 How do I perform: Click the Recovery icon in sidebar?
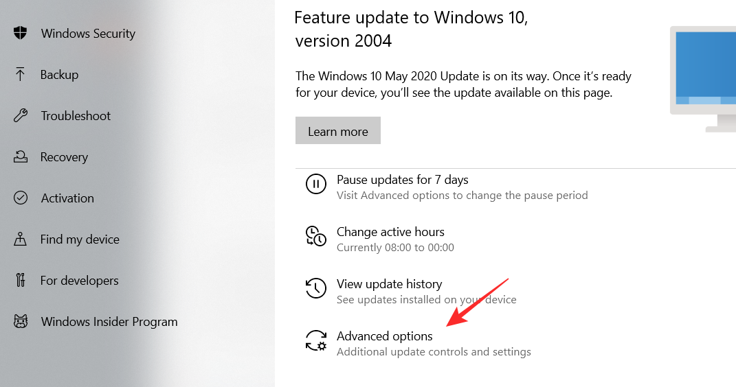[x=21, y=156]
